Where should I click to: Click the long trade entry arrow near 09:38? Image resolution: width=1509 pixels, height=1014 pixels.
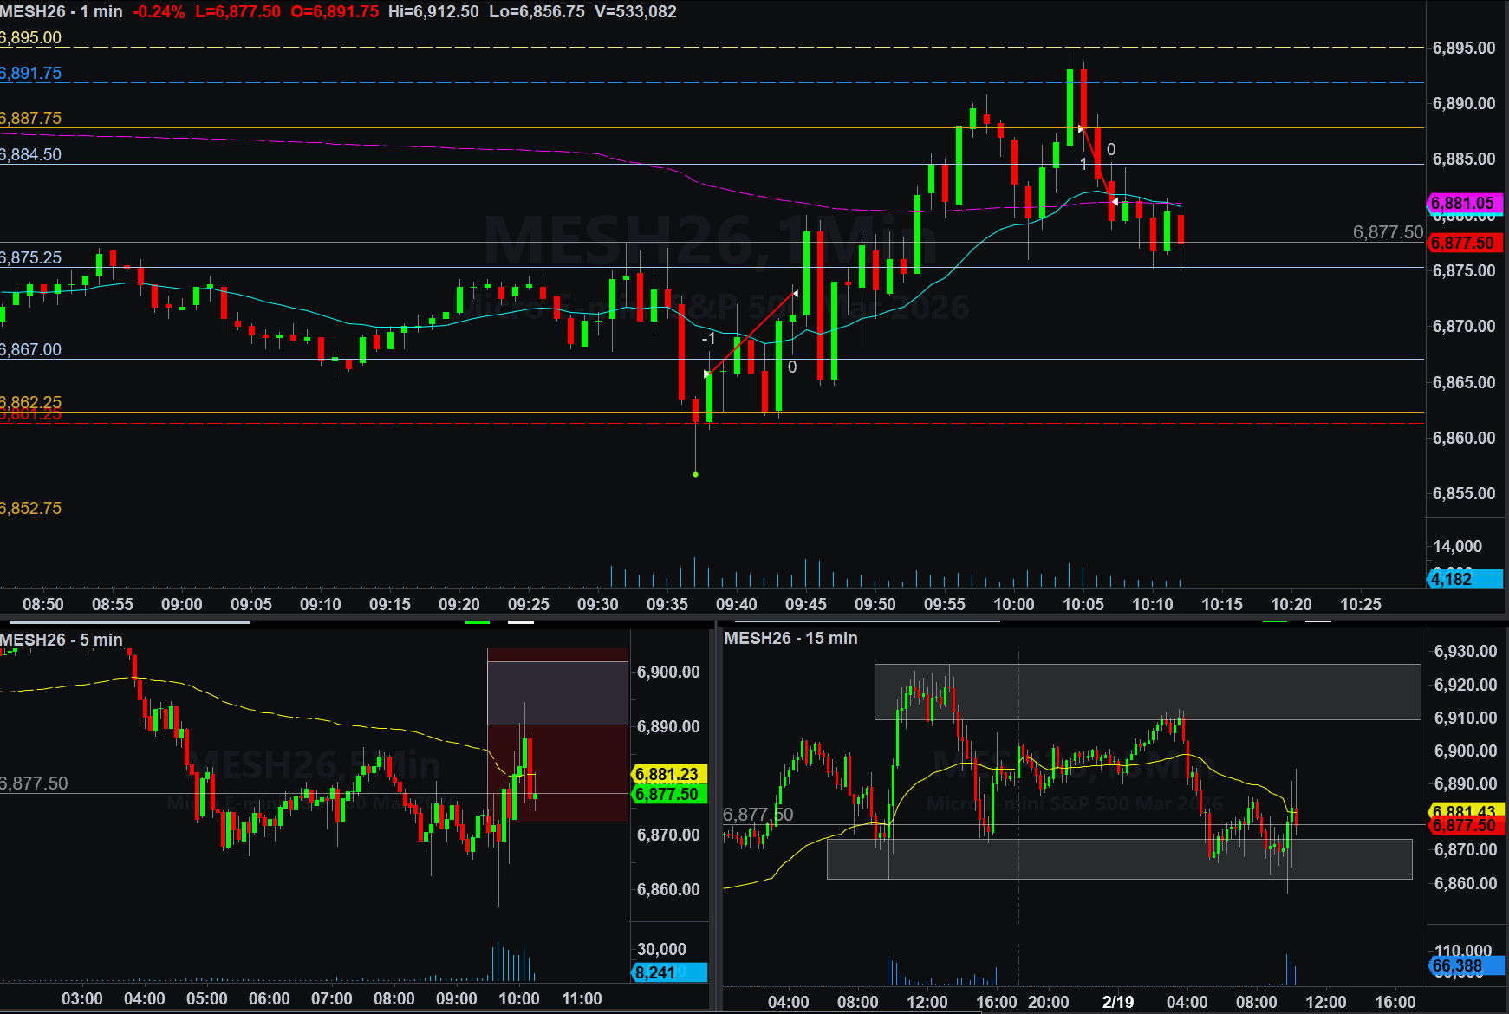707,374
